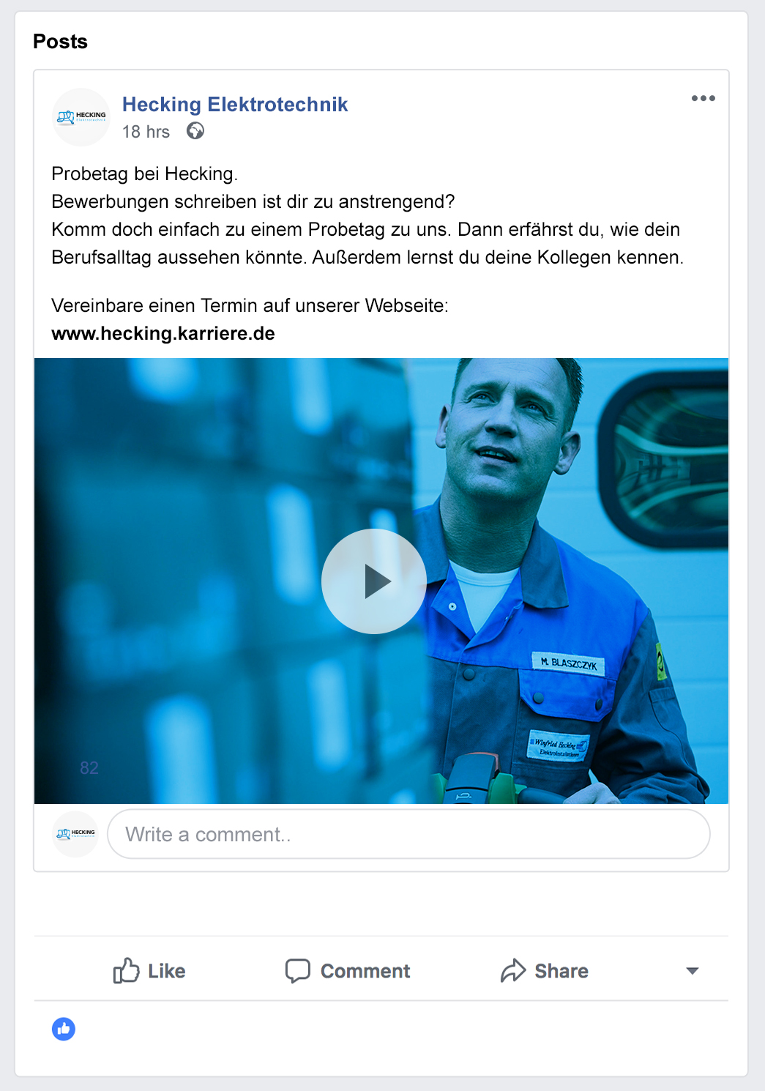Screen dimensions: 765x1091
Task: Click the Hecking profile picture in header
Action: point(81,117)
